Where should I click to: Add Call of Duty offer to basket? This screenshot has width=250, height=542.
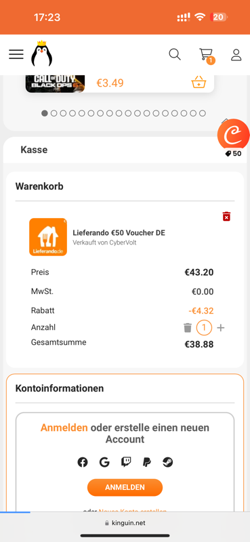[199, 83]
